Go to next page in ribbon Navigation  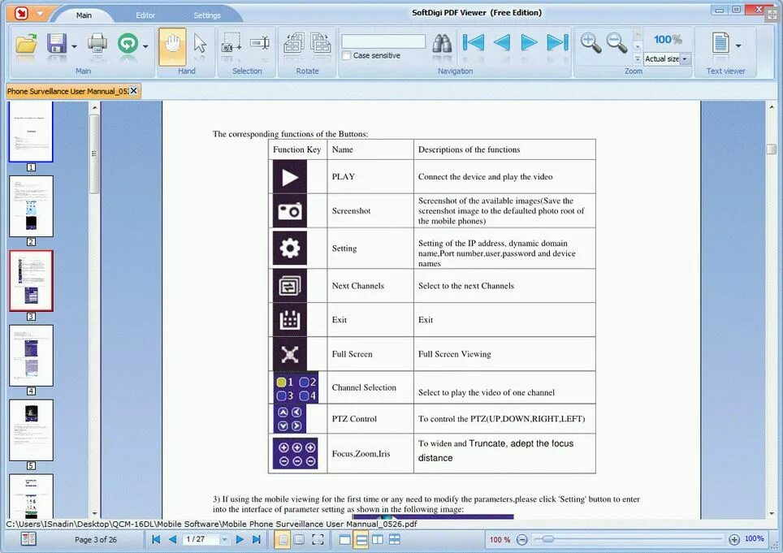[x=529, y=43]
